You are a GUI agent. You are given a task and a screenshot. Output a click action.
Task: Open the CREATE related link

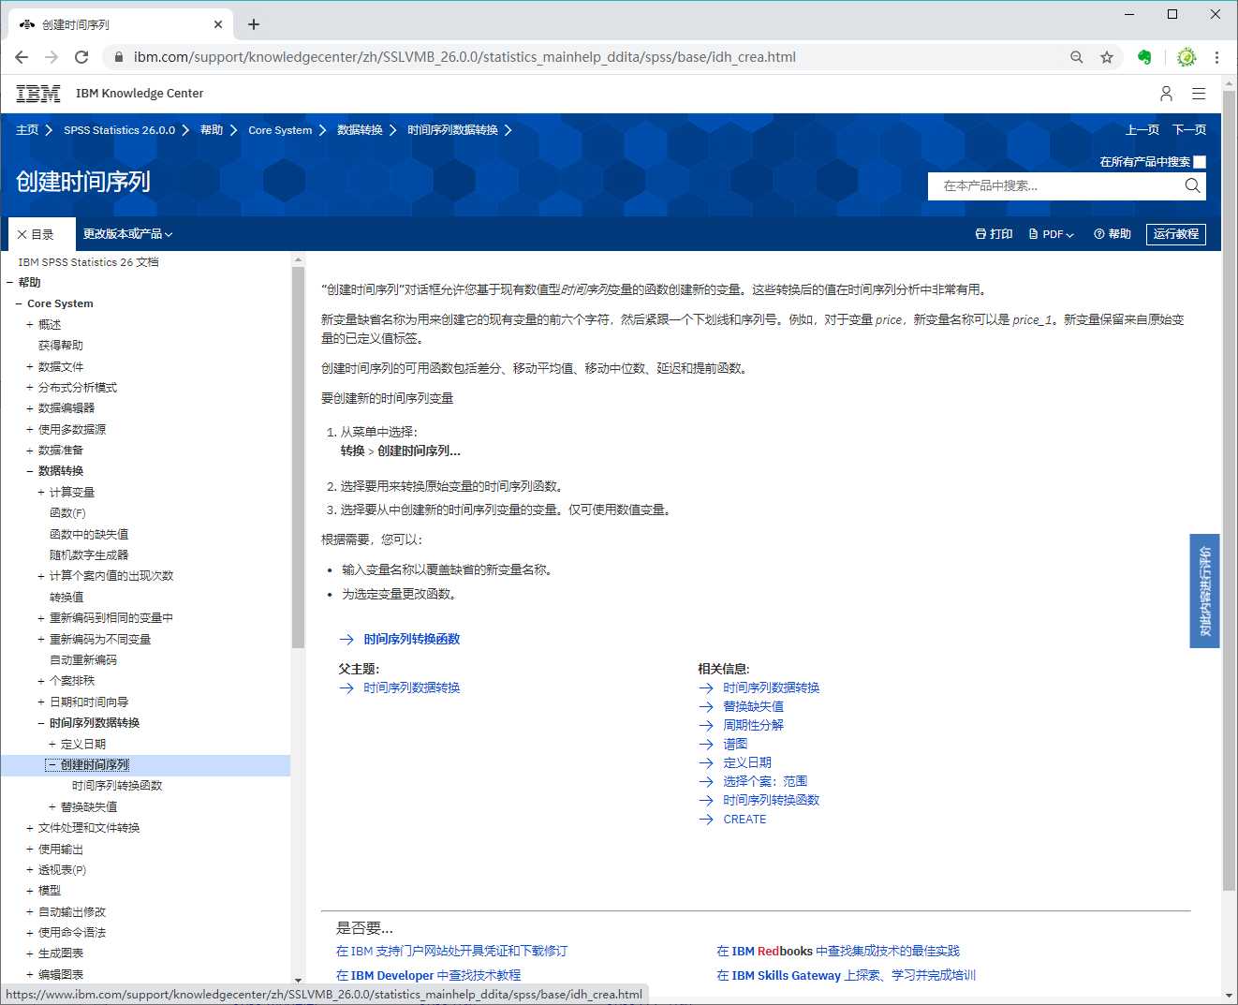pyautogui.click(x=744, y=820)
